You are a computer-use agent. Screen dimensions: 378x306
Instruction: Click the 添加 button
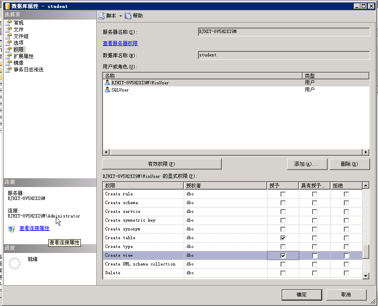click(307, 164)
